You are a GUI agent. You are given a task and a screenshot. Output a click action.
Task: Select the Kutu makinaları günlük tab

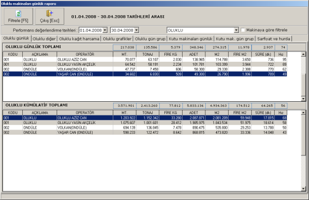[191, 39]
